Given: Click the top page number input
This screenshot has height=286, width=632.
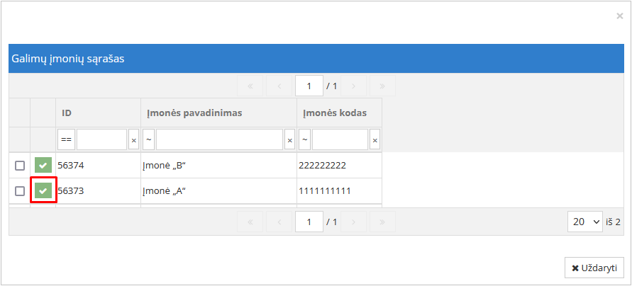Looking at the screenshot, I should click(309, 86).
